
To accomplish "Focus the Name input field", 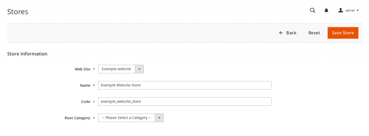I will coord(185,85).
